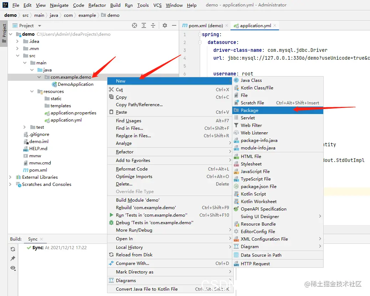The width and height of the screenshot is (370, 296).
Task: Select Scratch File in New submenu
Action: coord(278,103)
